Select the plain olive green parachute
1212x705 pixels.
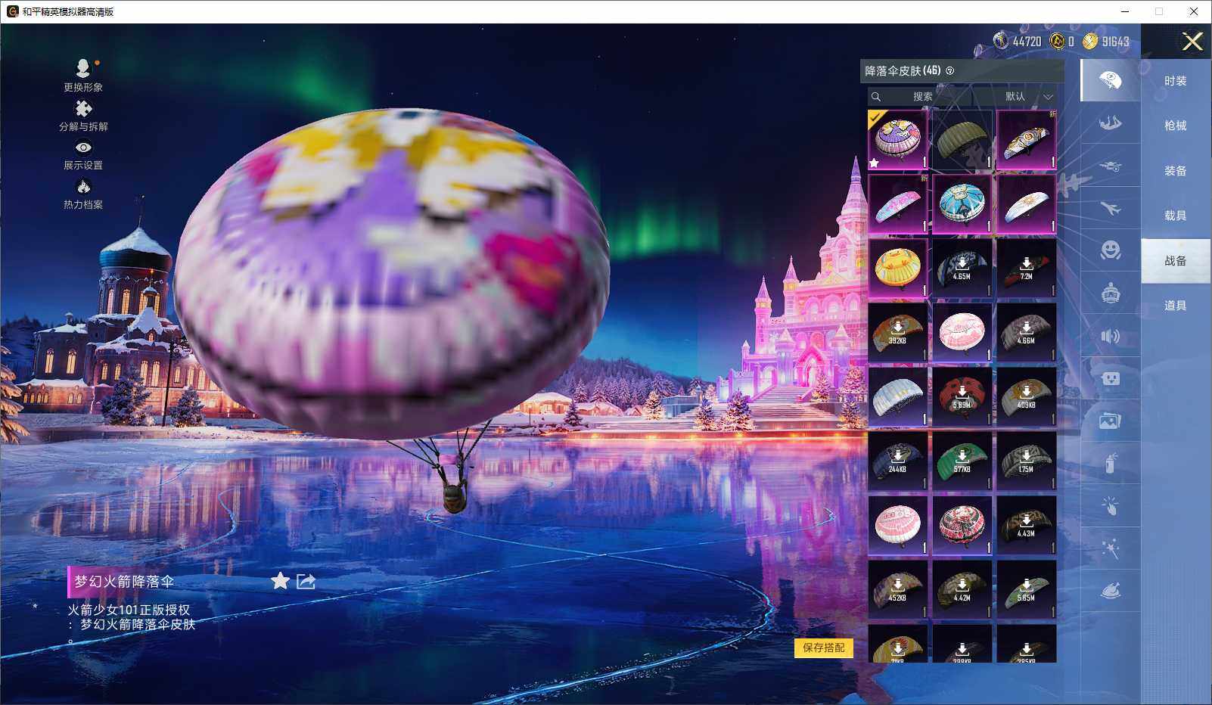962,139
